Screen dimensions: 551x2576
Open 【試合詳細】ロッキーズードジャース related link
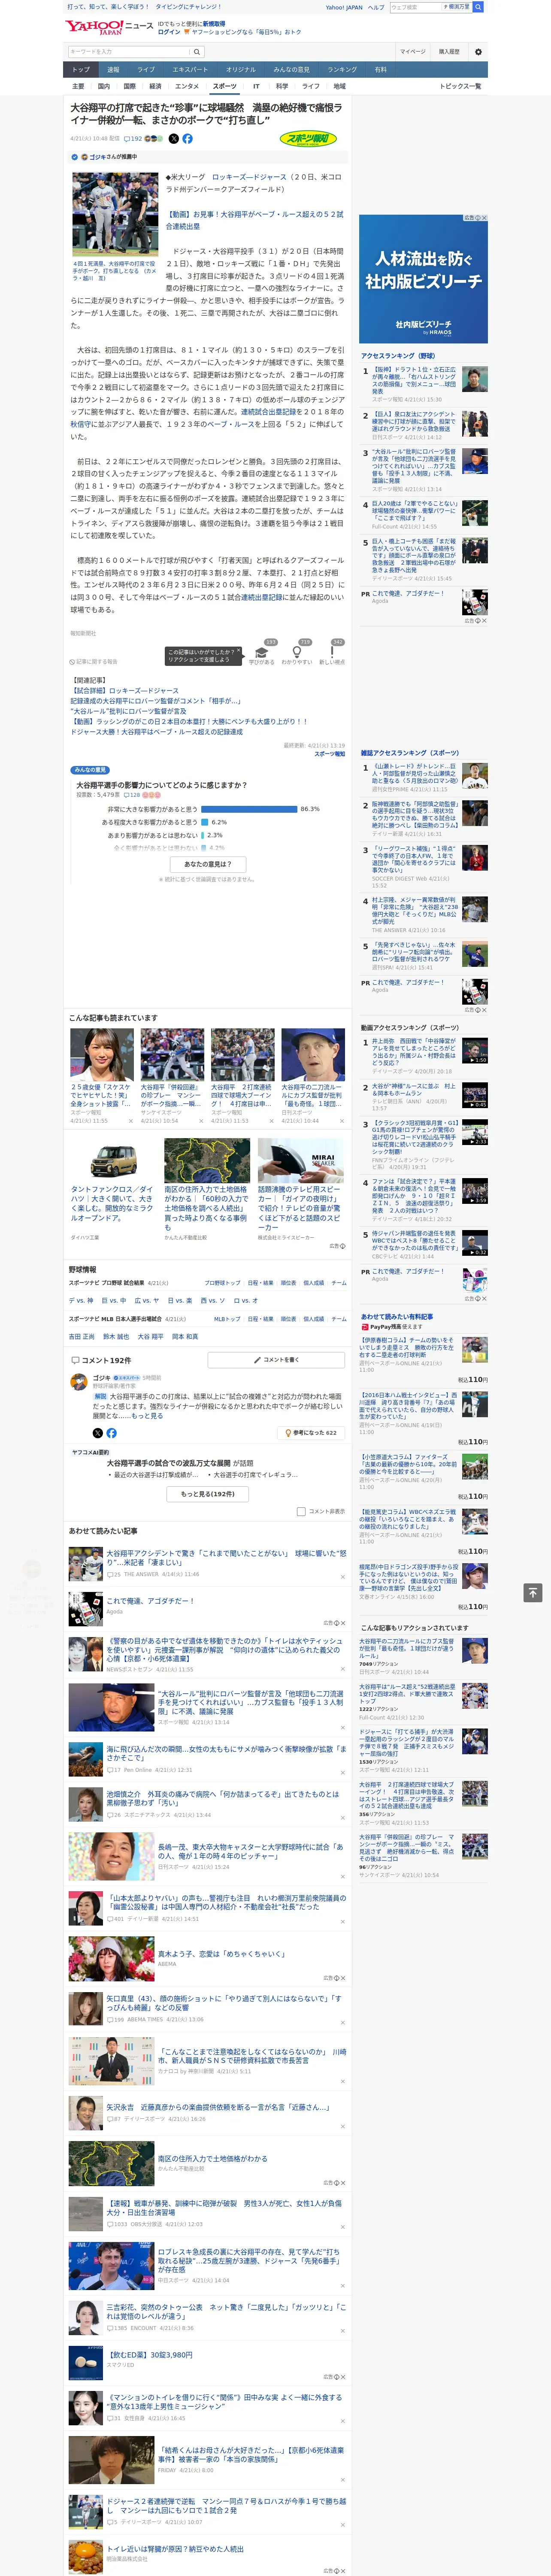(x=125, y=691)
